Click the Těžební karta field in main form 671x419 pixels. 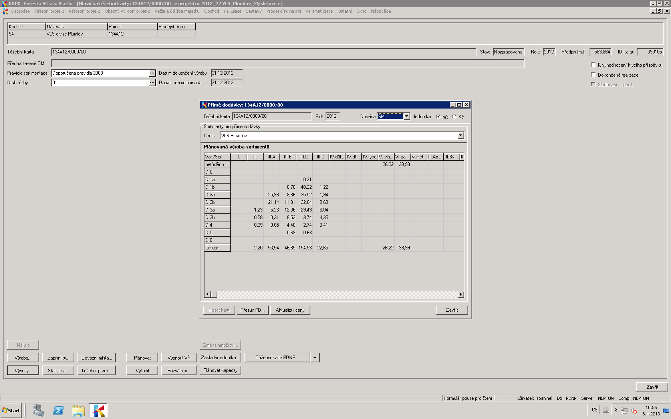264,52
